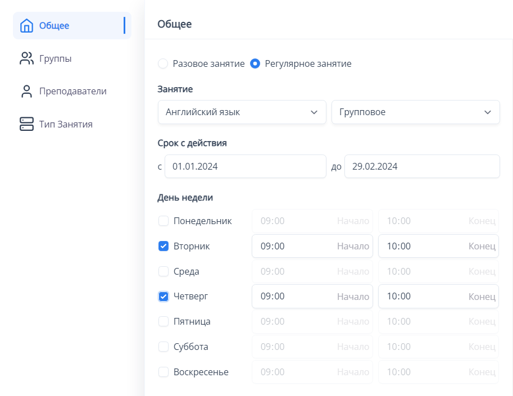Check the Воскресенье checkbox
This screenshot has width=513, height=396.
point(164,372)
